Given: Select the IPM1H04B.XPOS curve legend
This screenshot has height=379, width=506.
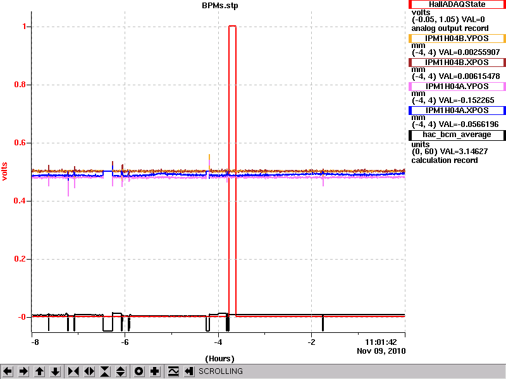Looking at the screenshot, I should coord(457,62).
